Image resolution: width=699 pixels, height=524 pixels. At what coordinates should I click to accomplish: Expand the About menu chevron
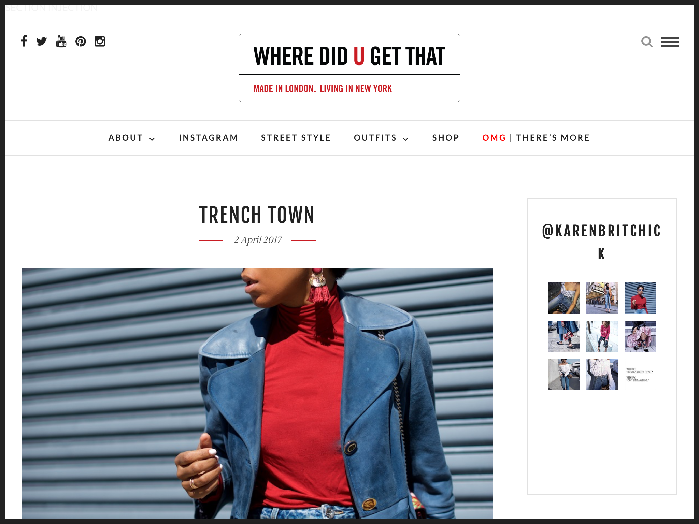152,139
